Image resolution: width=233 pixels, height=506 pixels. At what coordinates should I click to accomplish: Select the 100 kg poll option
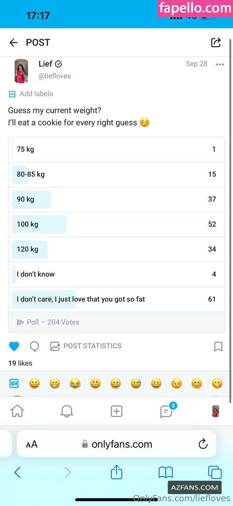coord(117,224)
